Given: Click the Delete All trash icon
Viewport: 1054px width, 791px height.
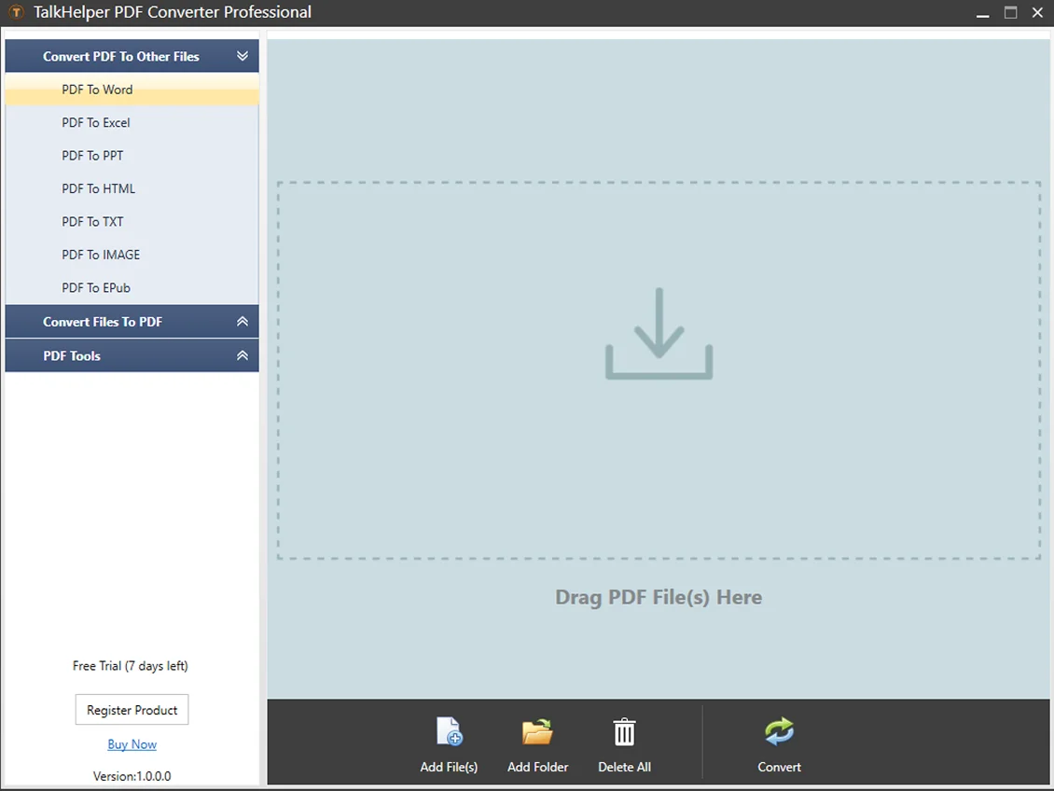Looking at the screenshot, I should click(624, 731).
